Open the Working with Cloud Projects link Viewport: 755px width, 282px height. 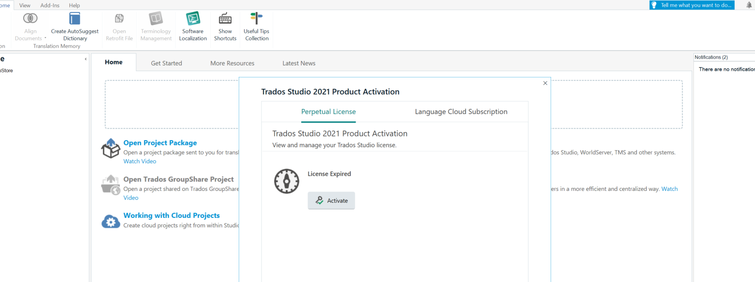pyautogui.click(x=171, y=215)
